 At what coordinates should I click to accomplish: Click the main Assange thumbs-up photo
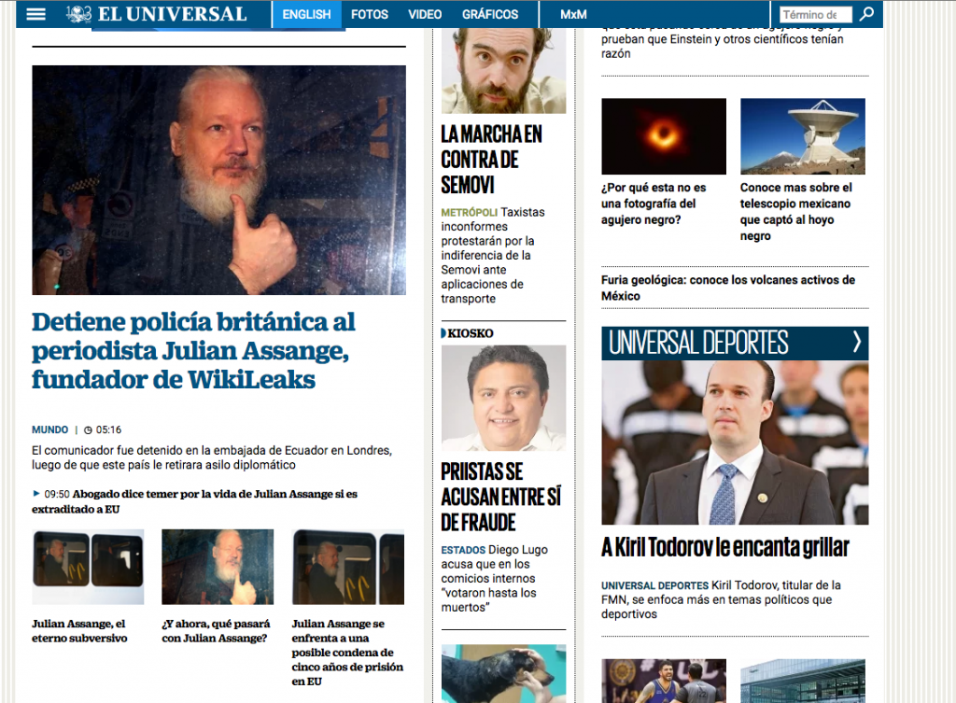[218, 180]
